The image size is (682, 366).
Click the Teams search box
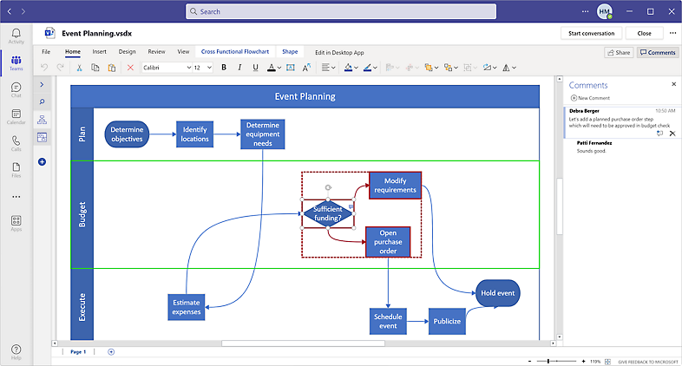(340, 12)
